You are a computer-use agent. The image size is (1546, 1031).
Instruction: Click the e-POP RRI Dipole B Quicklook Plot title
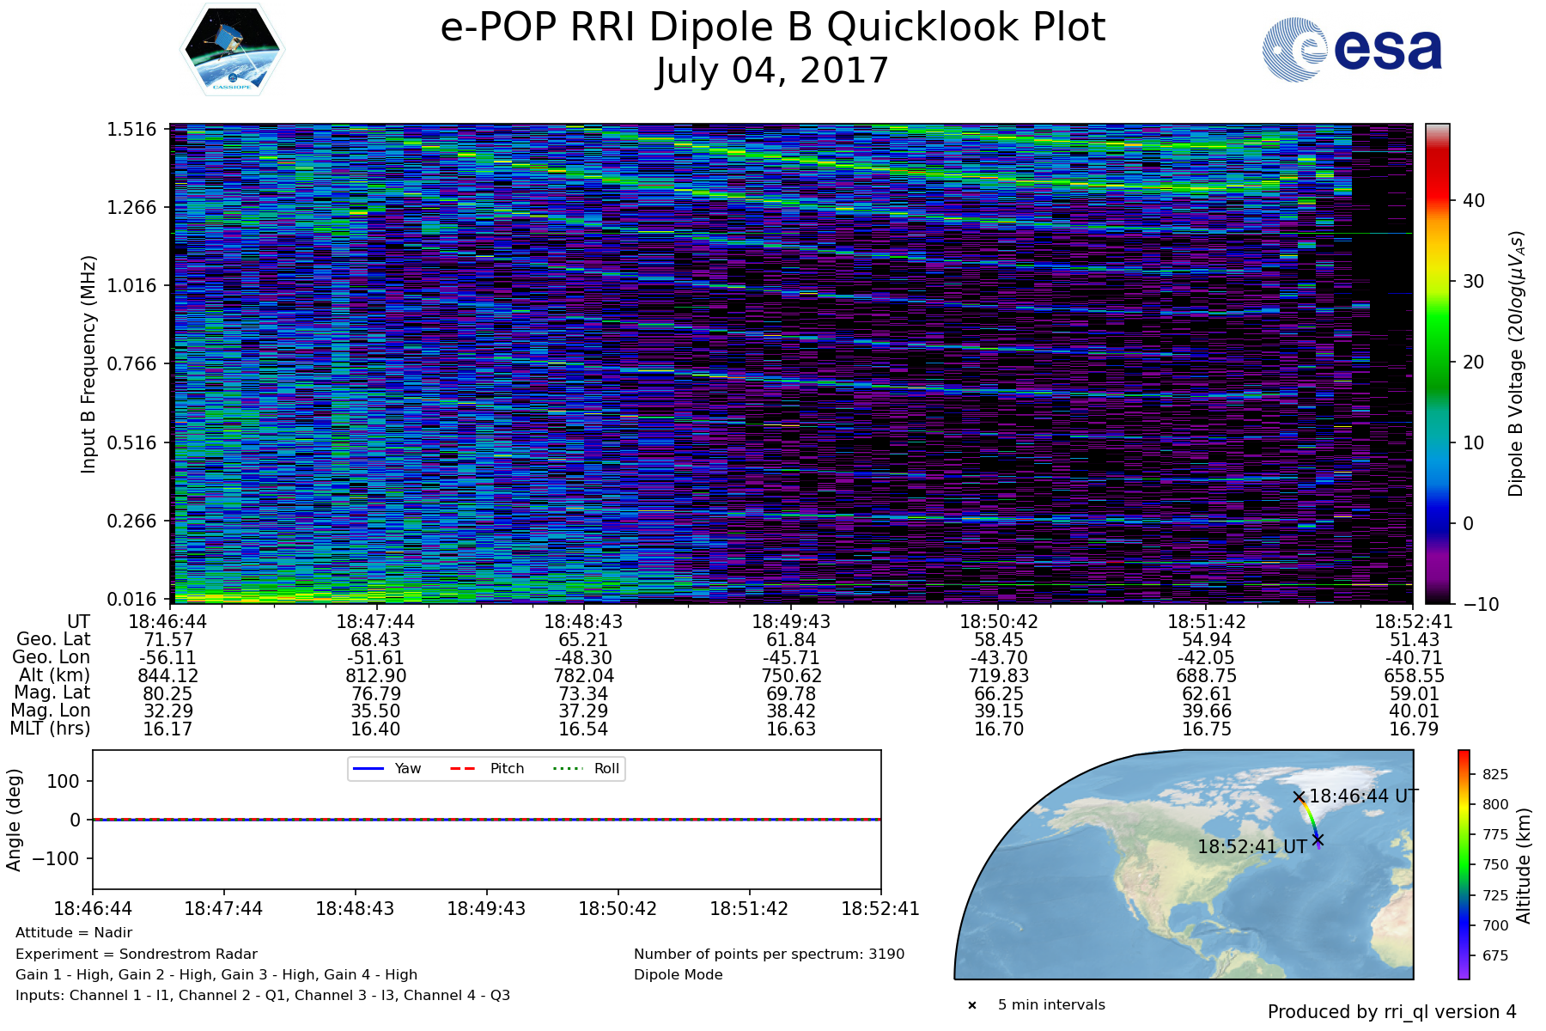point(772,27)
